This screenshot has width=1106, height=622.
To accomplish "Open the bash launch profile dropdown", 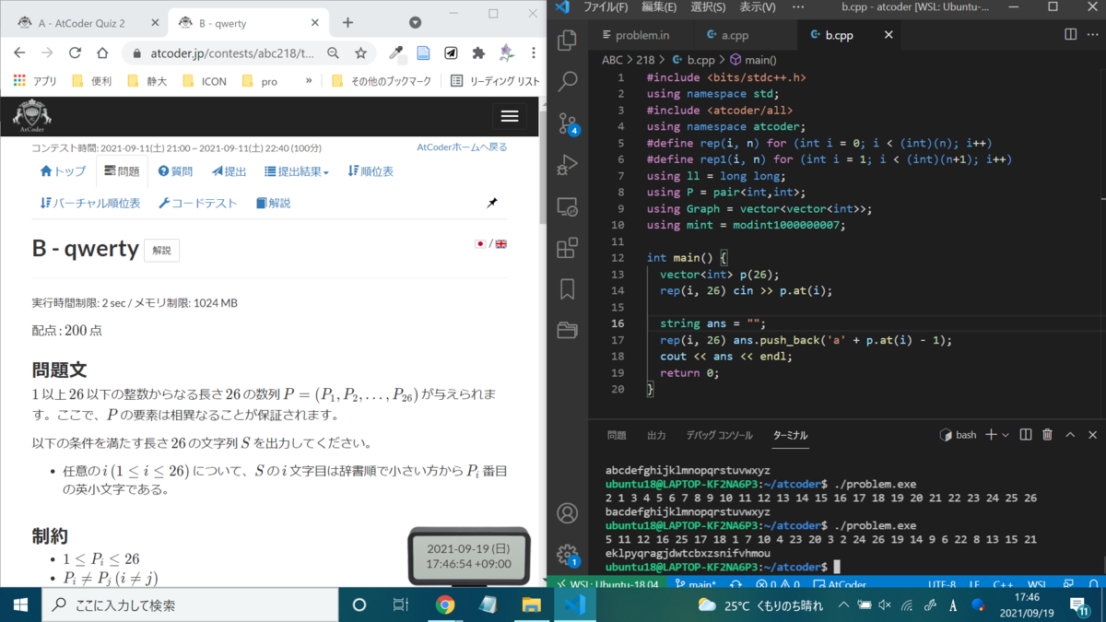I will coord(1005,434).
